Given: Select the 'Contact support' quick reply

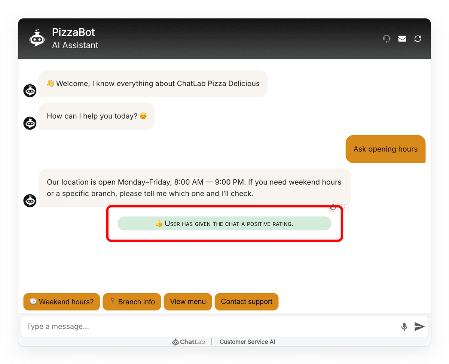Looking at the screenshot, I should coord(247,301).
